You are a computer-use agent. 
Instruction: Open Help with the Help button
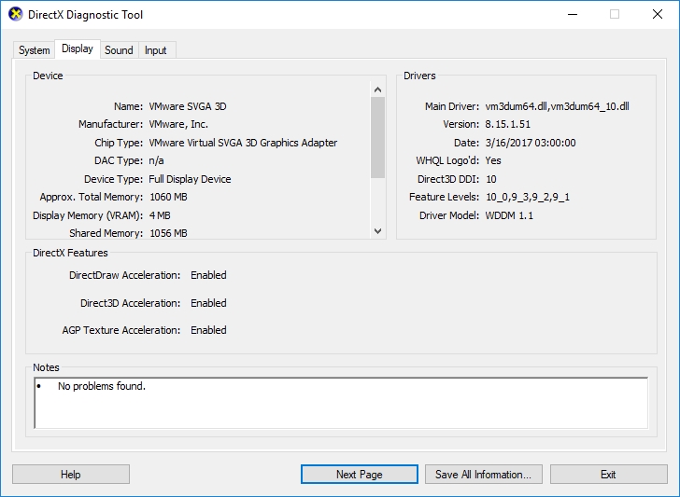pos(71,475)
